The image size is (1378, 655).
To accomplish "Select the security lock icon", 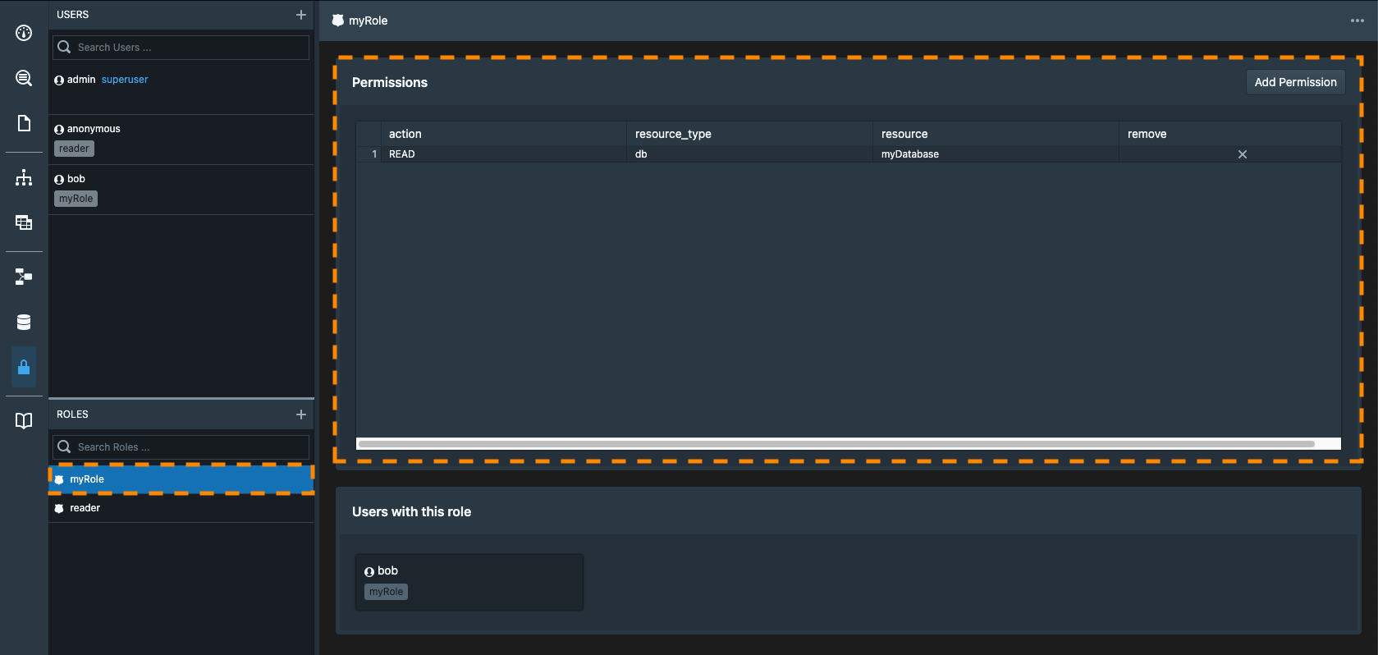I will tap(24, 367).
